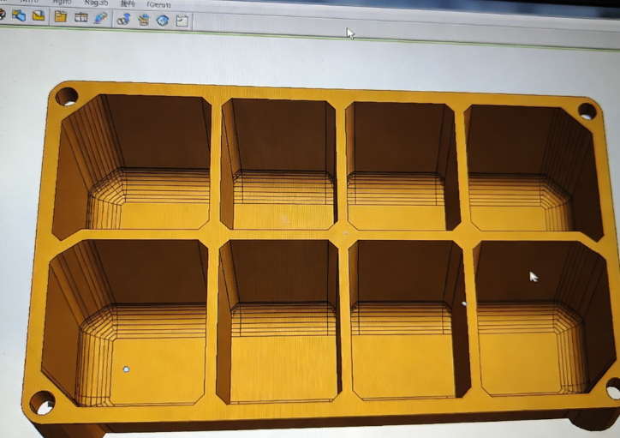Select the bottom-left mounting hole on the model

pyautogui.click(x=42, y=401)
